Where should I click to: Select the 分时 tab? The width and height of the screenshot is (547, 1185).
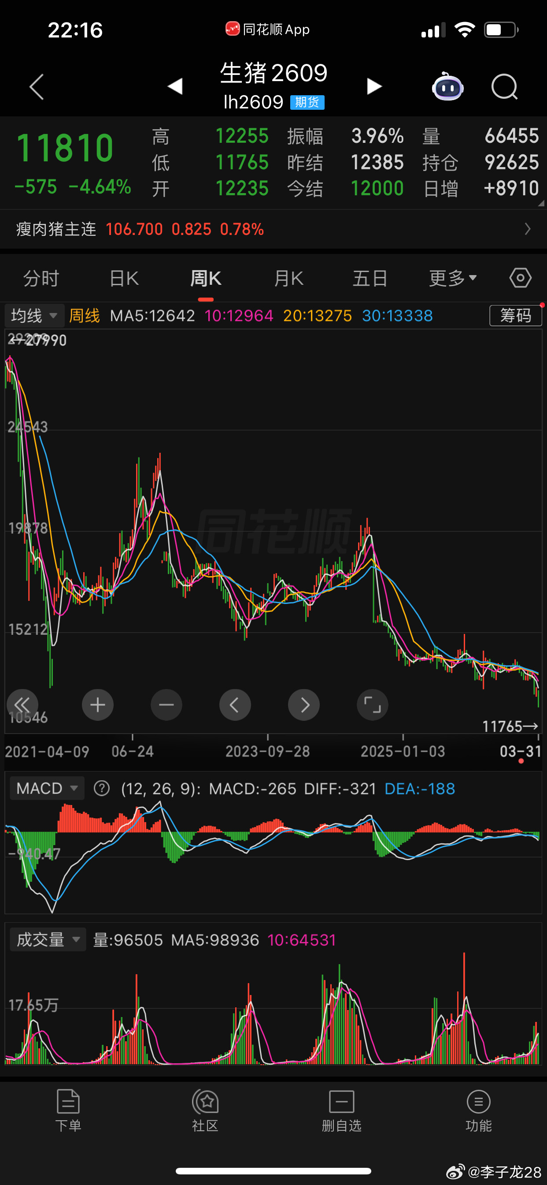coord(41,278)
